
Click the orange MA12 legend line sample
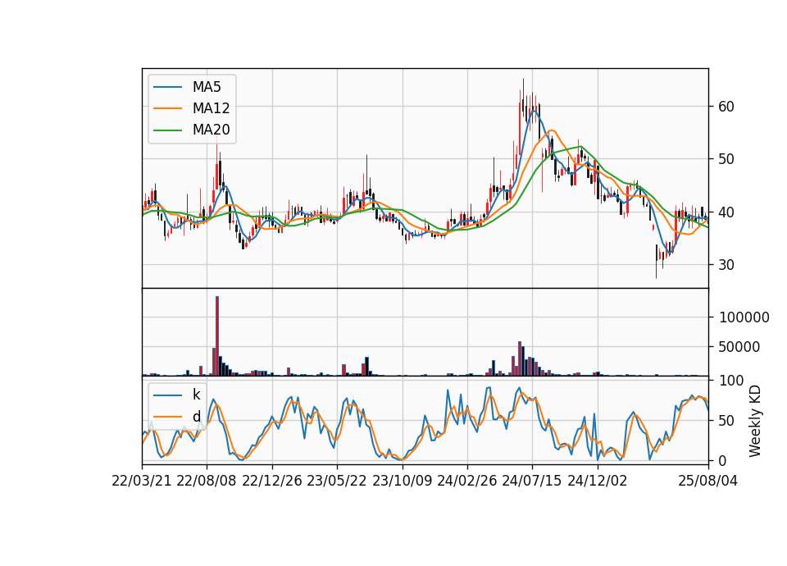tap(167, 108)
